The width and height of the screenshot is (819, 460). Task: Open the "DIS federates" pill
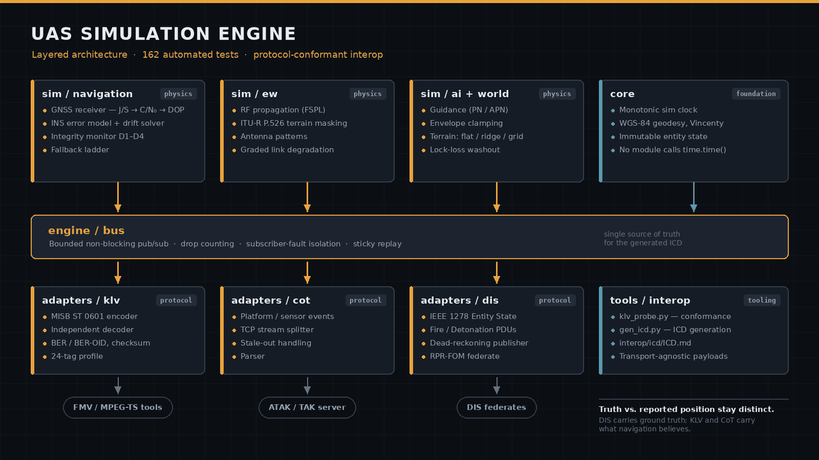click(497, 408)
